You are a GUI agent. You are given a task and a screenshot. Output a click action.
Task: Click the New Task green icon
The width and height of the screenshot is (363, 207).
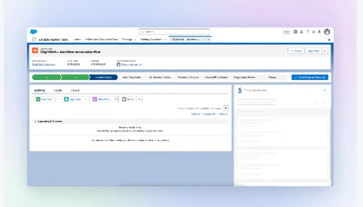point(38,99)
